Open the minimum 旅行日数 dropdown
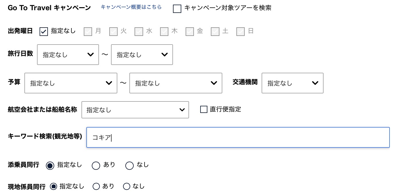Screen dimensions: 397x196 pyautogui.click(x=68, y=55)
